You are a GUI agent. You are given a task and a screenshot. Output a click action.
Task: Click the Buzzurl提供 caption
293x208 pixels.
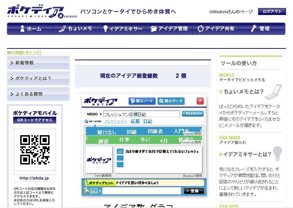pyautogui.click(x=193, y=176)
